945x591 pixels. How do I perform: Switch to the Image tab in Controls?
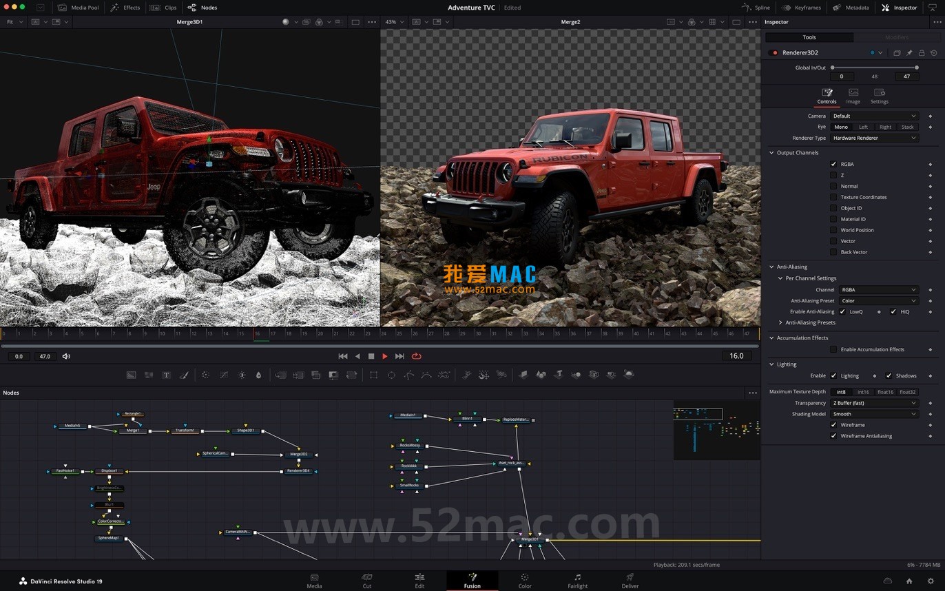point(853,96)
